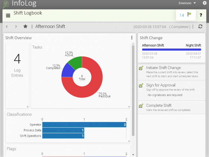Open Shift Overview three-dot options menu
Screen dimensions: 209x157
click(x=132, y=38)
